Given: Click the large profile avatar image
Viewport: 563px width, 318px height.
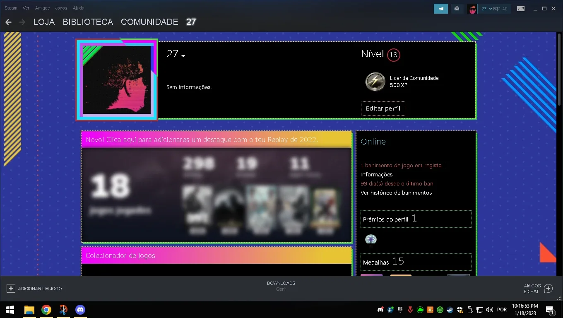Looking at the screenshot, I should (x=117, y=80).
